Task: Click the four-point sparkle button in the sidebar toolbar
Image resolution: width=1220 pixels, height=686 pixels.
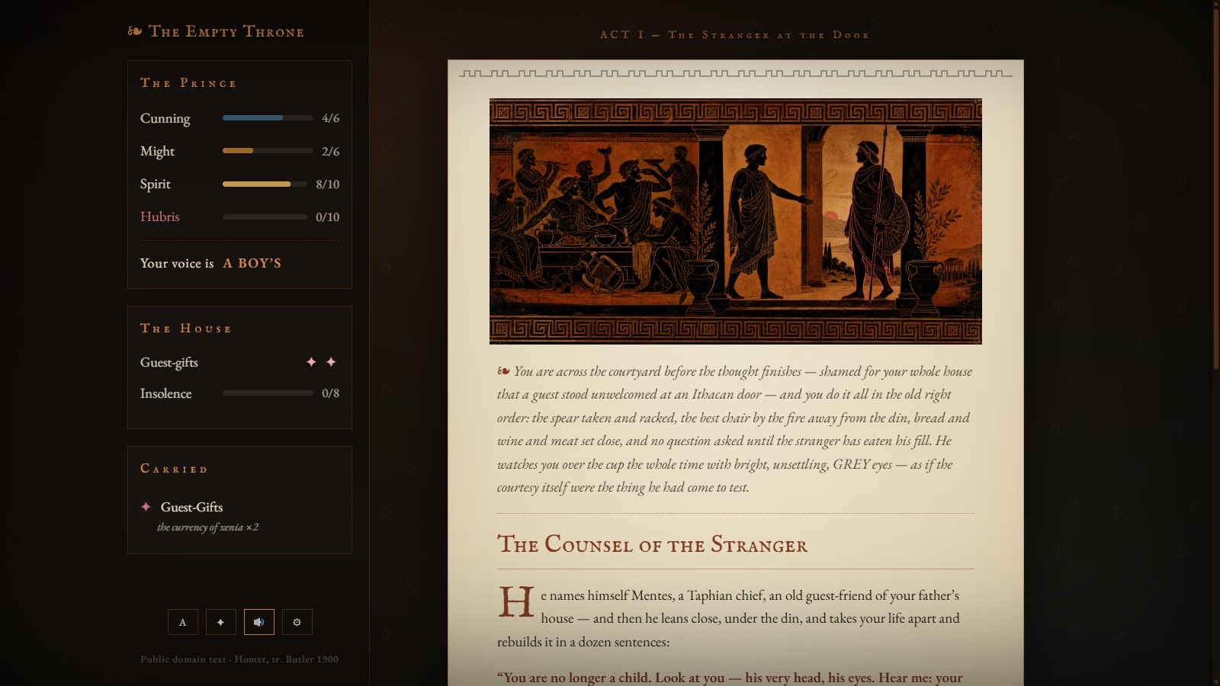Action: click(221, 622)
